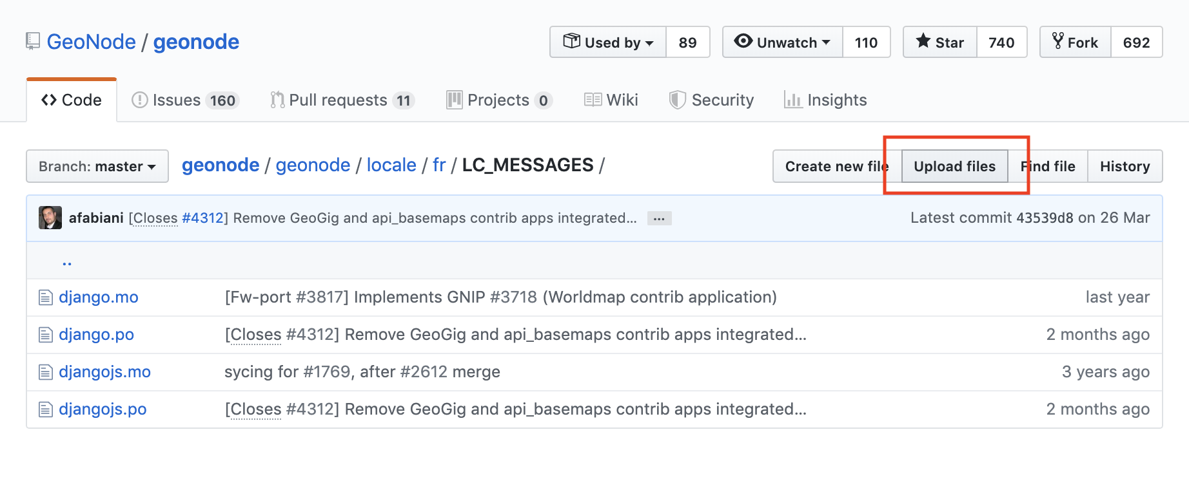The width and height of the screenshot is (1189, 479).
Task: Click afabiani's avatar thumbnail
Action: click(50, 218)
